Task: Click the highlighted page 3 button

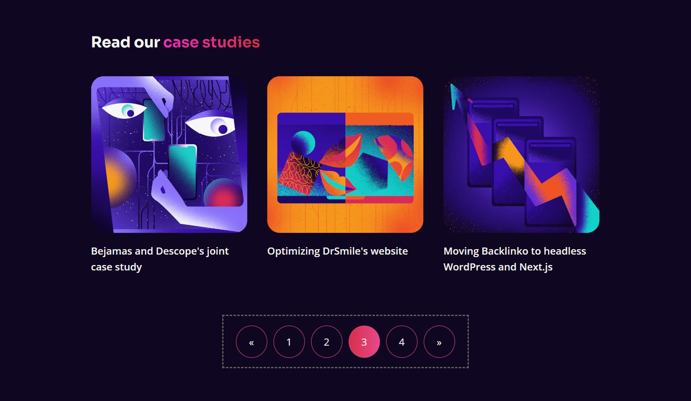Action: 364,342
